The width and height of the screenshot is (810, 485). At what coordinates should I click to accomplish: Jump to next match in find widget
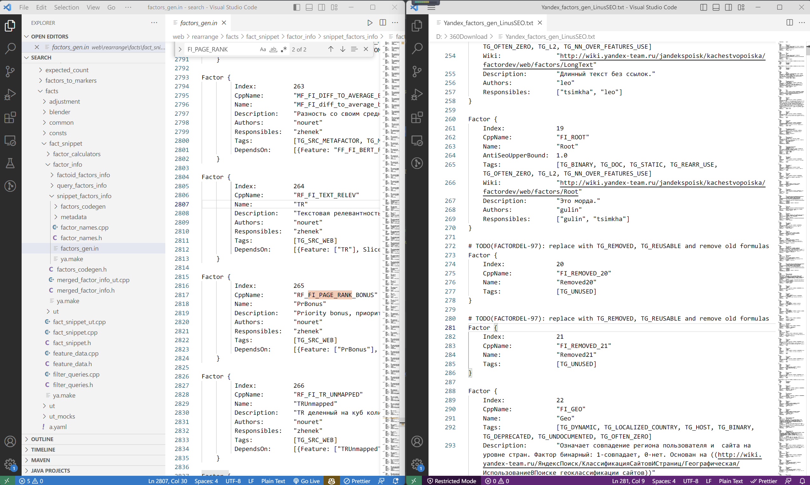(x=343, y=49)
